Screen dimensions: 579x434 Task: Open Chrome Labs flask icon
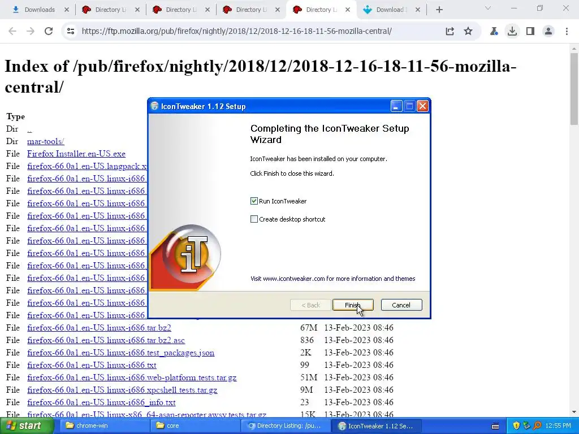point(494,31)
